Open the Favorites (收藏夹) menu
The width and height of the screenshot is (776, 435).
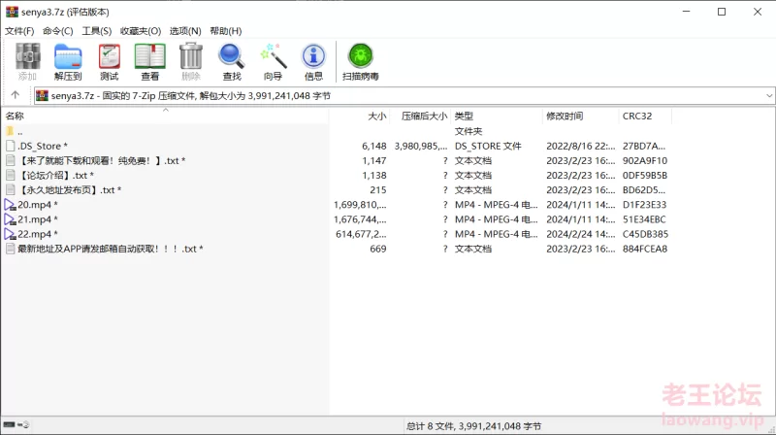click(141, 31)
